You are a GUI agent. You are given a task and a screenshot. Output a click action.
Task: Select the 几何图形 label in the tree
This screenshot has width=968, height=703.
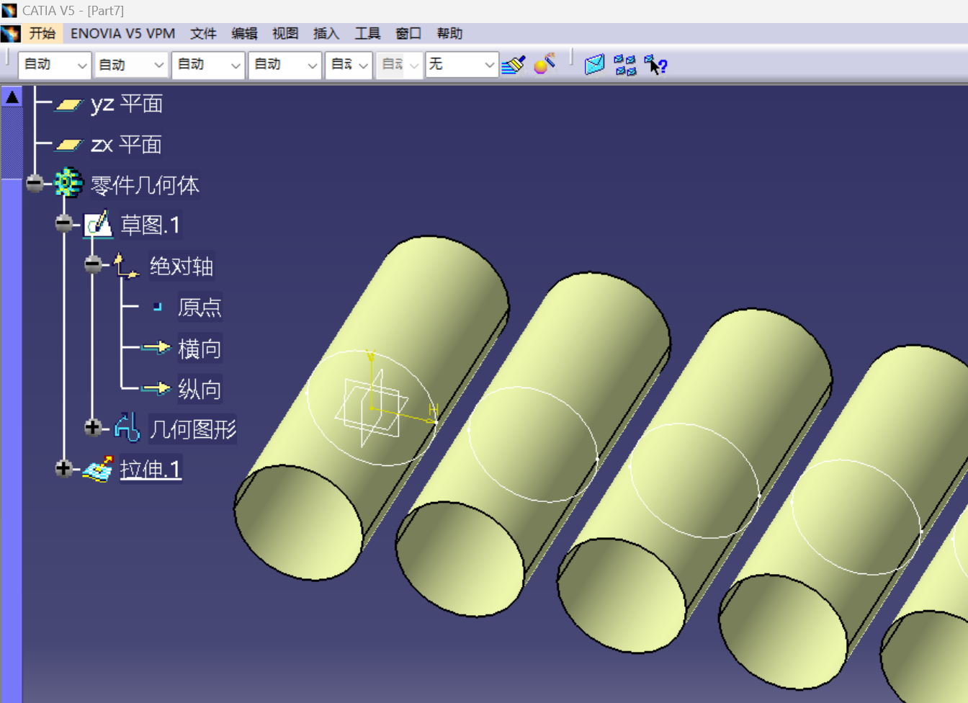193,429
